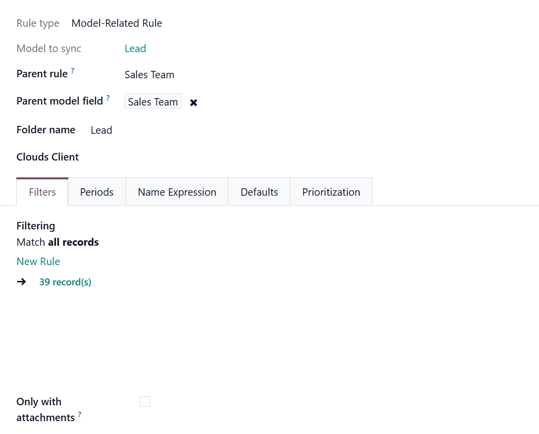Show Parent rule help tooltip
539x434 pixels.
pos(73,71)
